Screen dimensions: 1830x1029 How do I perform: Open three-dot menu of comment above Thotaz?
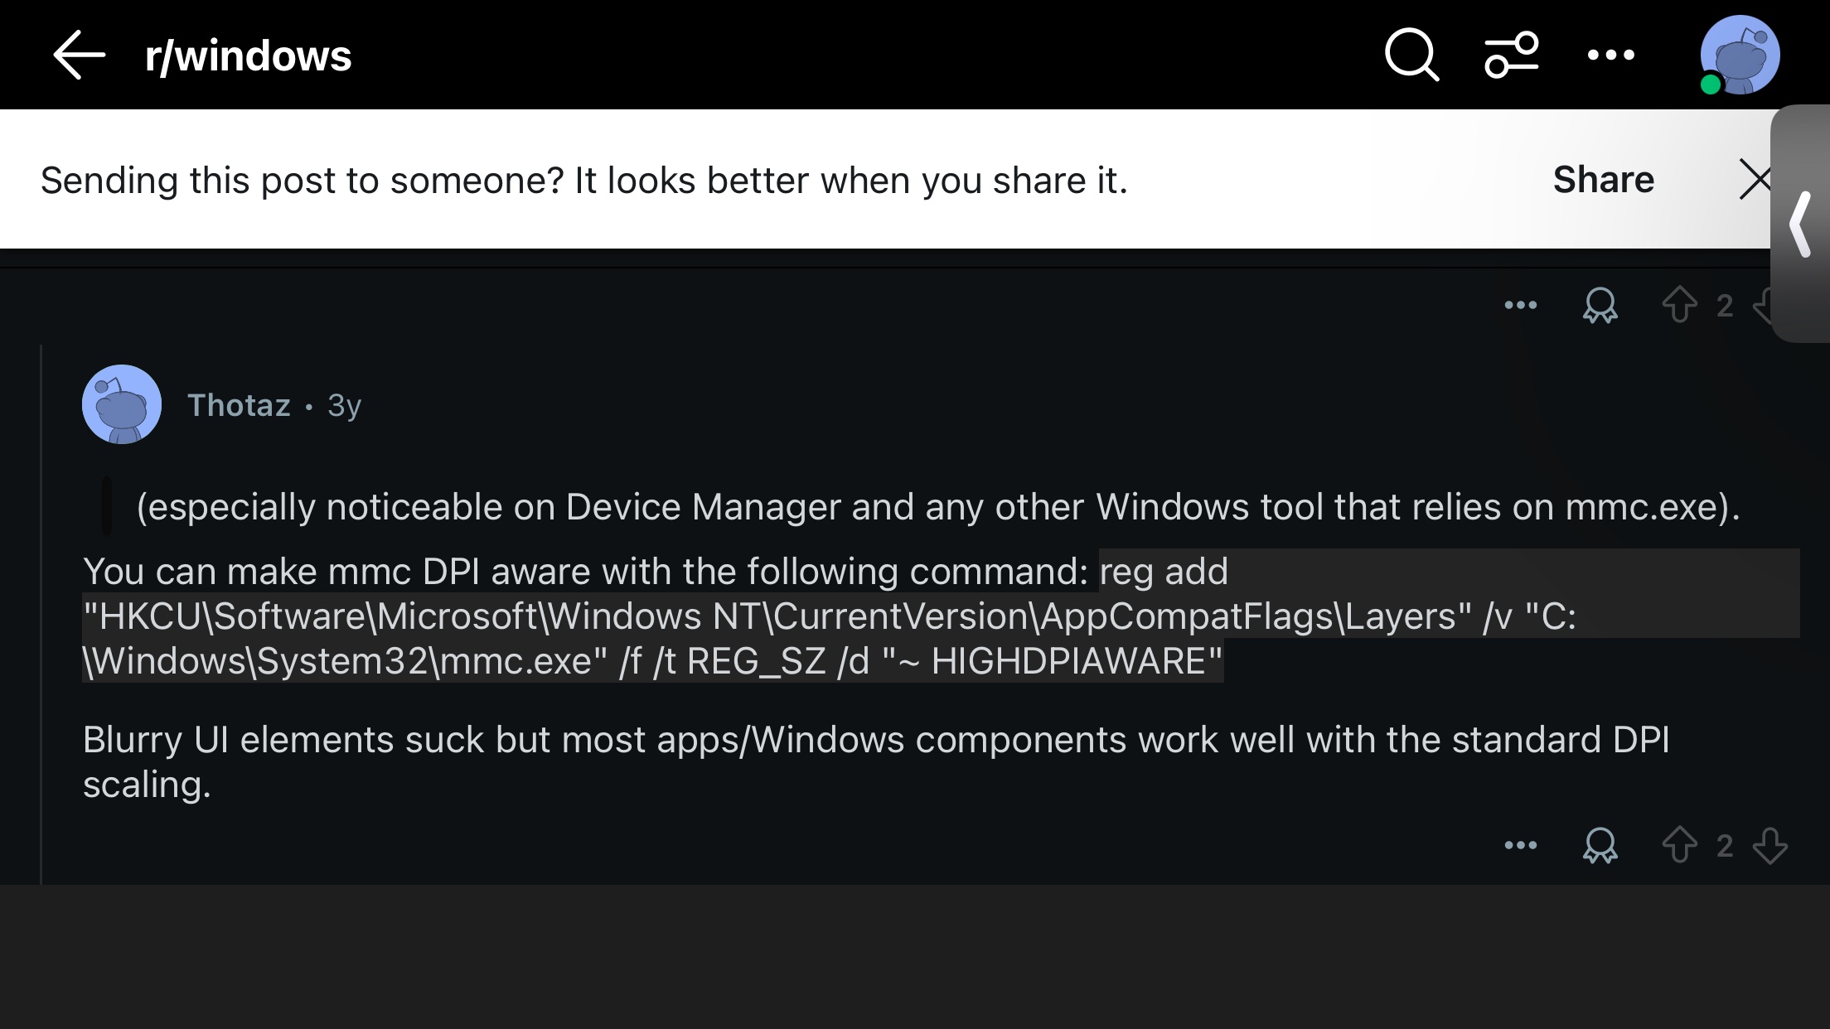click(1520, 306)
